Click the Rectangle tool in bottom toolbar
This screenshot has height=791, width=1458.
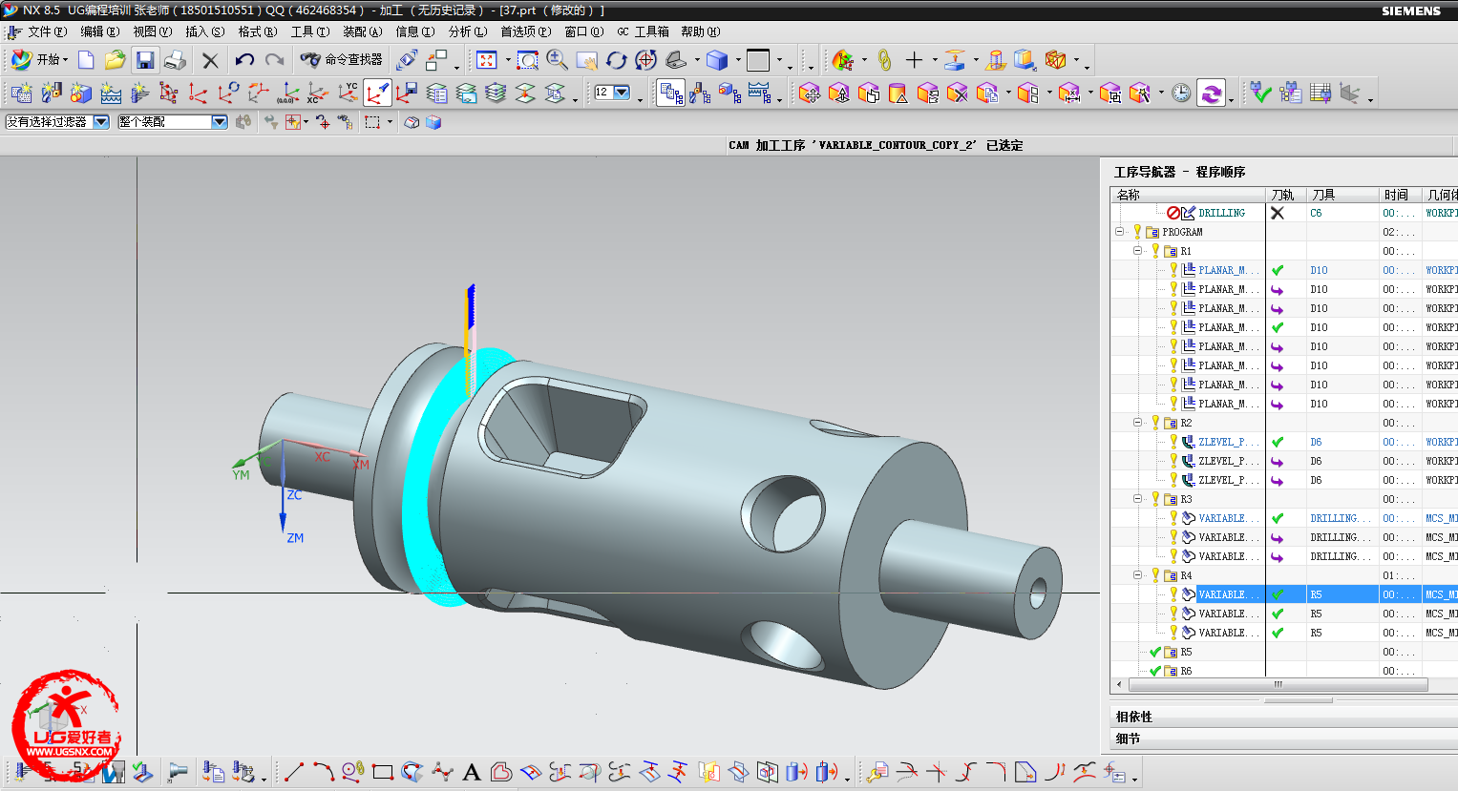383,772
